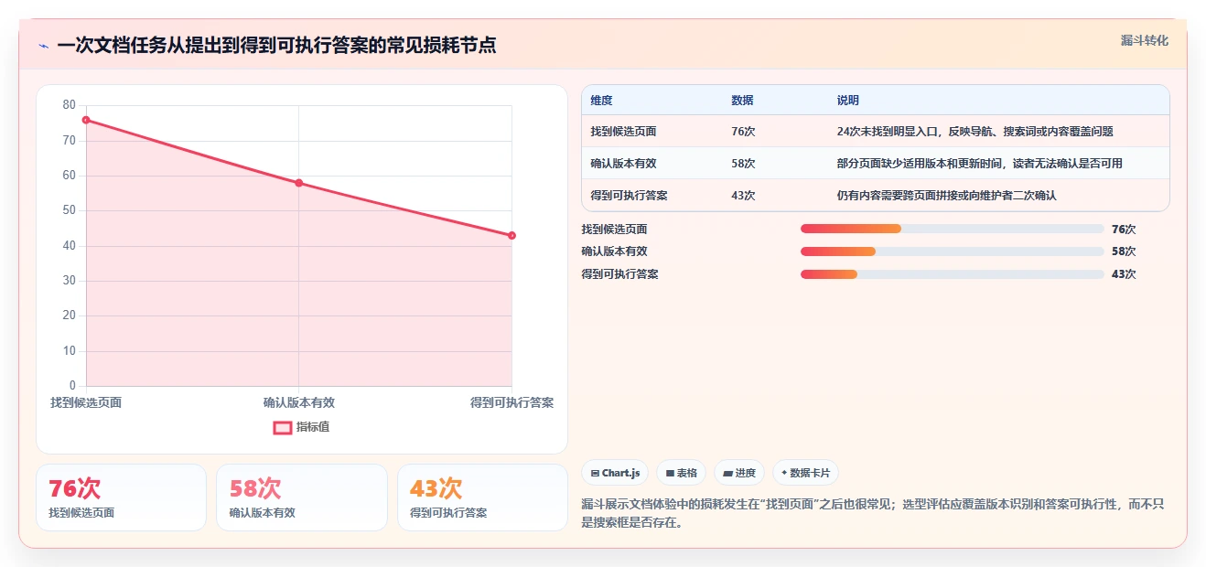Select the 确认版本有效 table row cell
Viewport: 1206px width, 567px height.
pyautogui.click(x=623, y=164)
